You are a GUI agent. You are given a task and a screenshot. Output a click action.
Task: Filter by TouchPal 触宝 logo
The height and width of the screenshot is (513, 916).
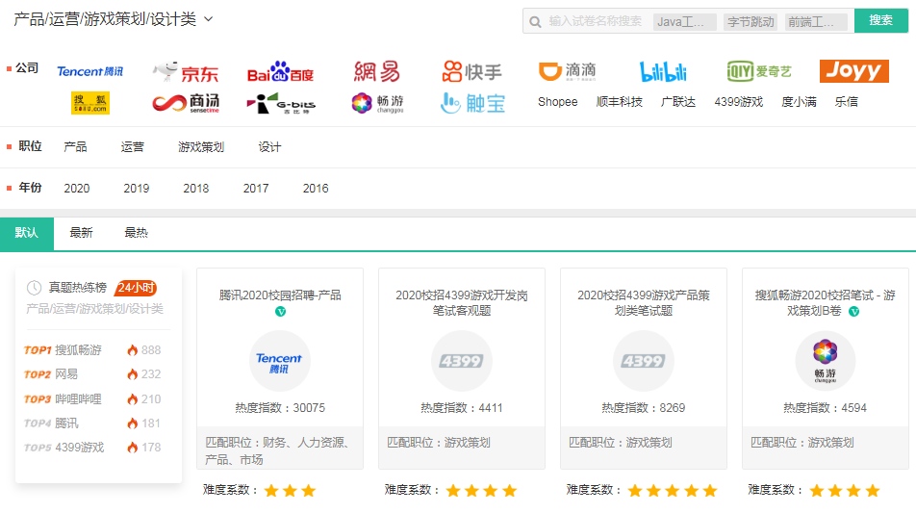(x=472, y=103)
